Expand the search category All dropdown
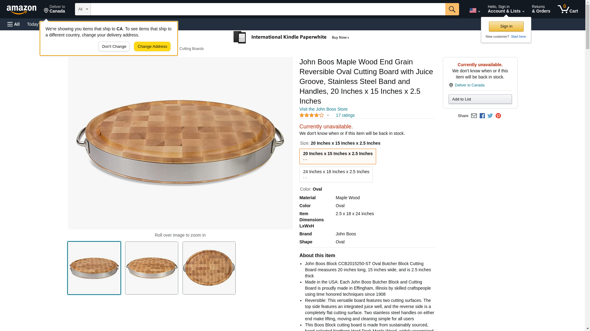The image size is (590, 331). coord(83,9)
